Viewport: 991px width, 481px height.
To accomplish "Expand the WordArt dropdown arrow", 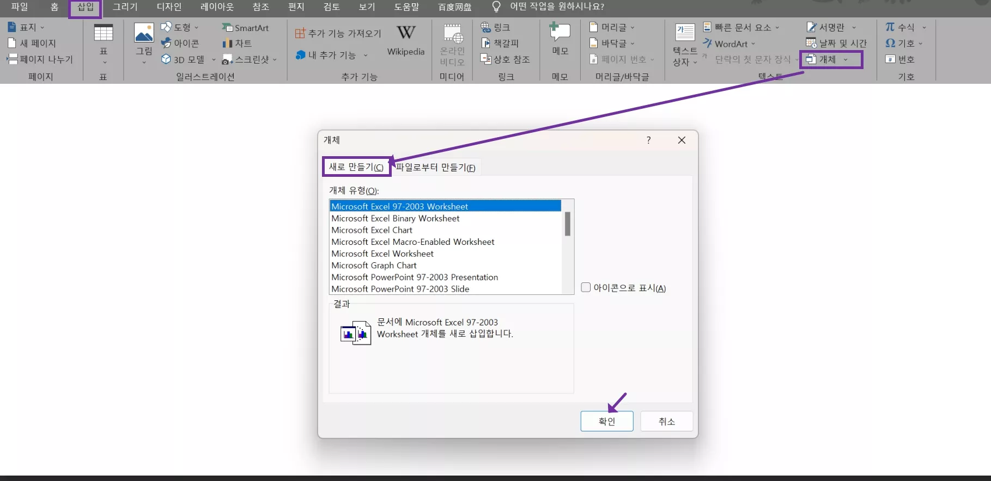I will (x=753, y=44).
